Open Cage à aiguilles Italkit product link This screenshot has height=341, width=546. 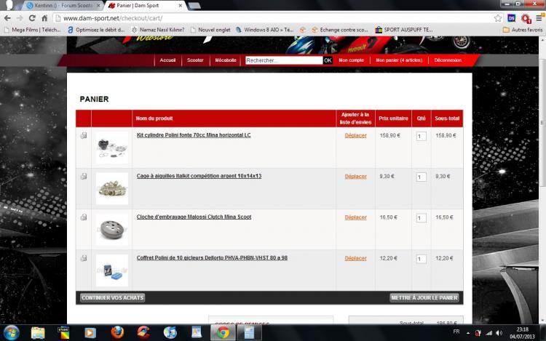point(199,176)
